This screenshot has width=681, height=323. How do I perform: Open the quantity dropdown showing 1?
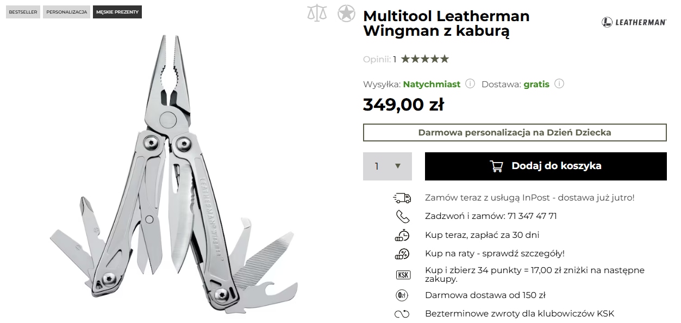click(388, 166)
